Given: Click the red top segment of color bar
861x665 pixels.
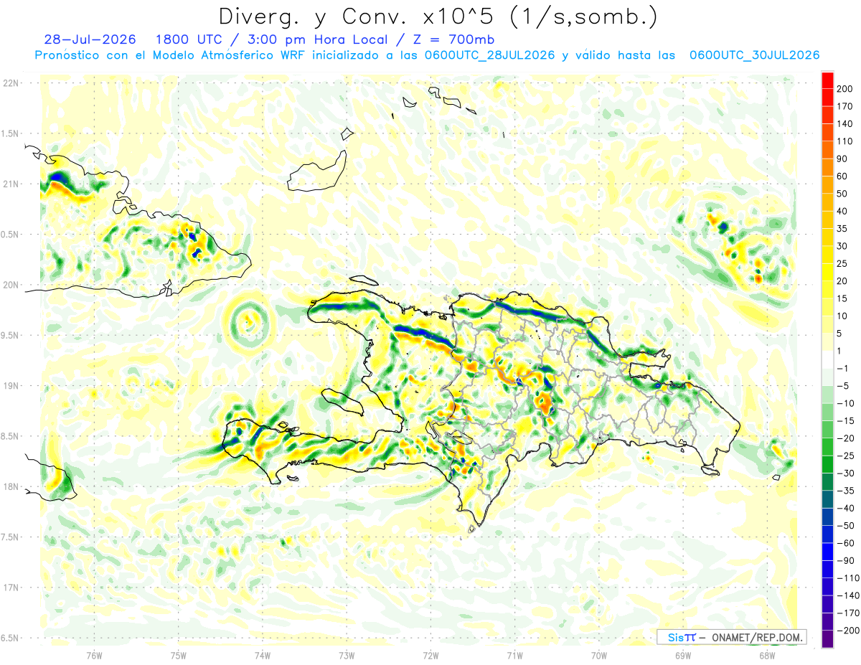Looking at the screenshot, I should click(827, 80).
